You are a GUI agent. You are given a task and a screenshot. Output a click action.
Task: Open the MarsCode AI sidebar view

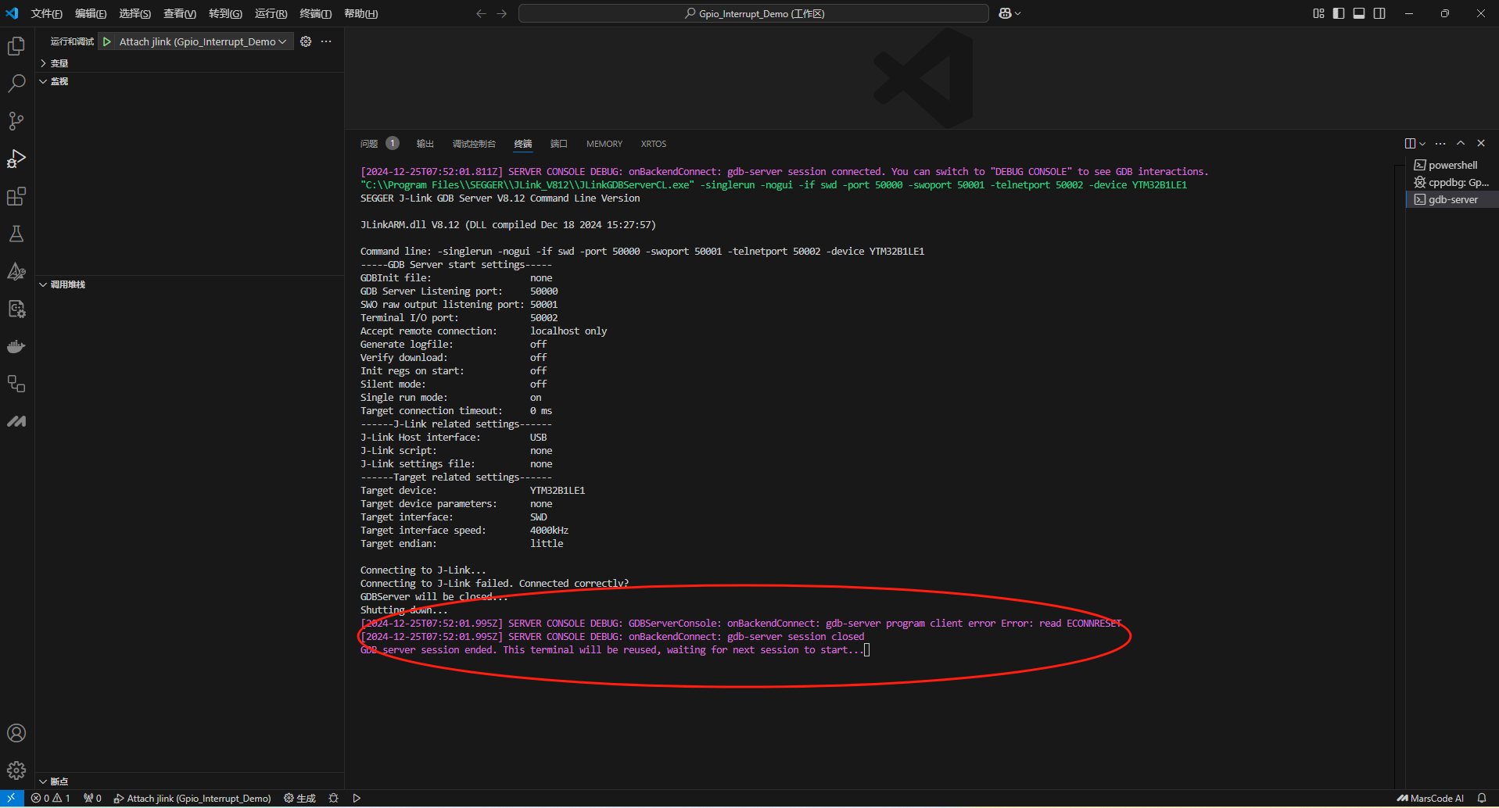(x=16, y=421)
